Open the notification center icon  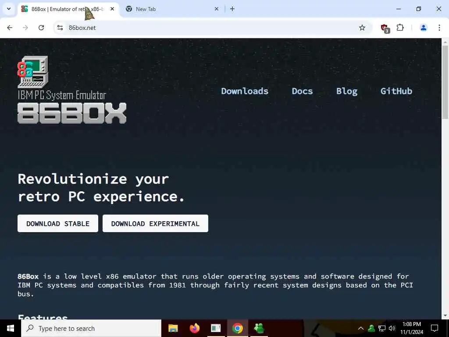(x=435, y=328)
